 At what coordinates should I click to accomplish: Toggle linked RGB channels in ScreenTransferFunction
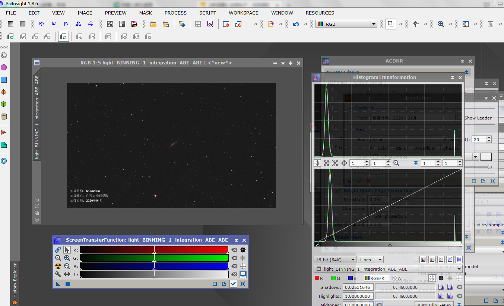pyautogui.click(x=58, y=250)
